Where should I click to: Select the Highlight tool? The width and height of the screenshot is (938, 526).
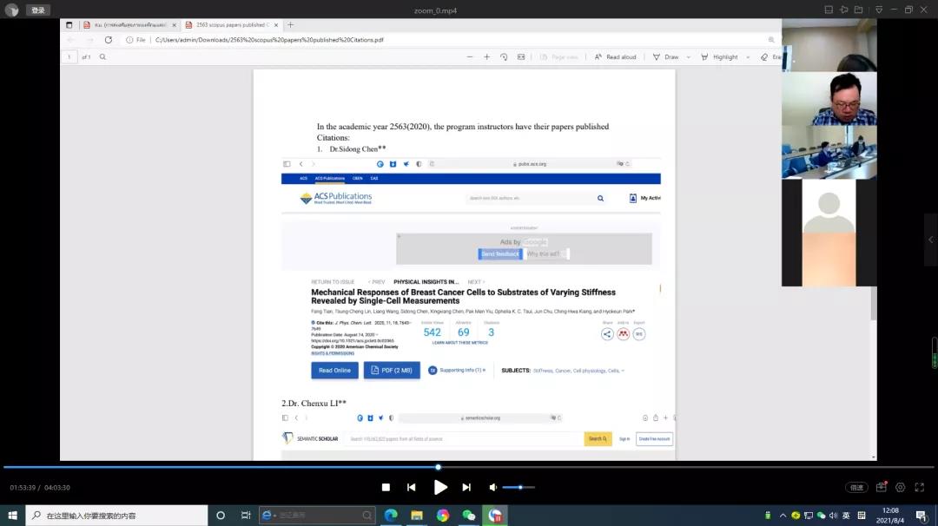click(719, 56)
